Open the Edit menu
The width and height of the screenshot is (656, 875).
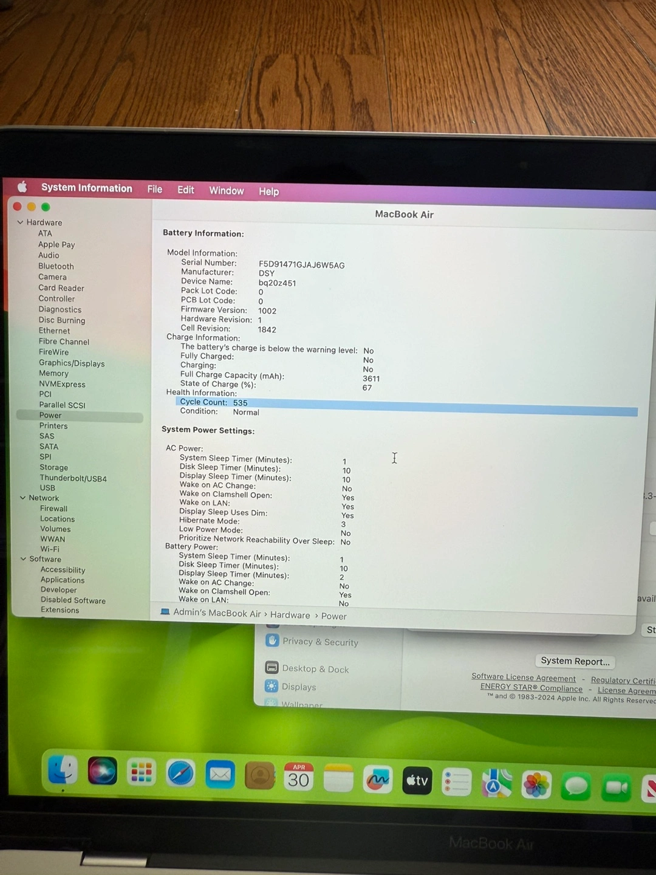(x=186, y=190)
